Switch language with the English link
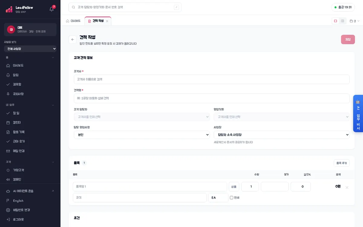Viewport: 363px width, 227px height. (18, 201)
